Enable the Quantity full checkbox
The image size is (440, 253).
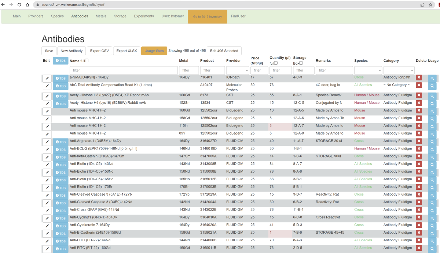(276, 63)
